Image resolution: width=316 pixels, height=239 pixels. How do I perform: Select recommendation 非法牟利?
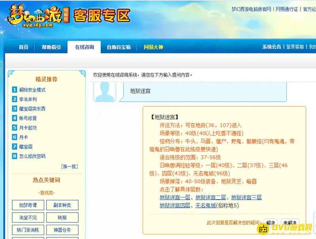[28, 99]
